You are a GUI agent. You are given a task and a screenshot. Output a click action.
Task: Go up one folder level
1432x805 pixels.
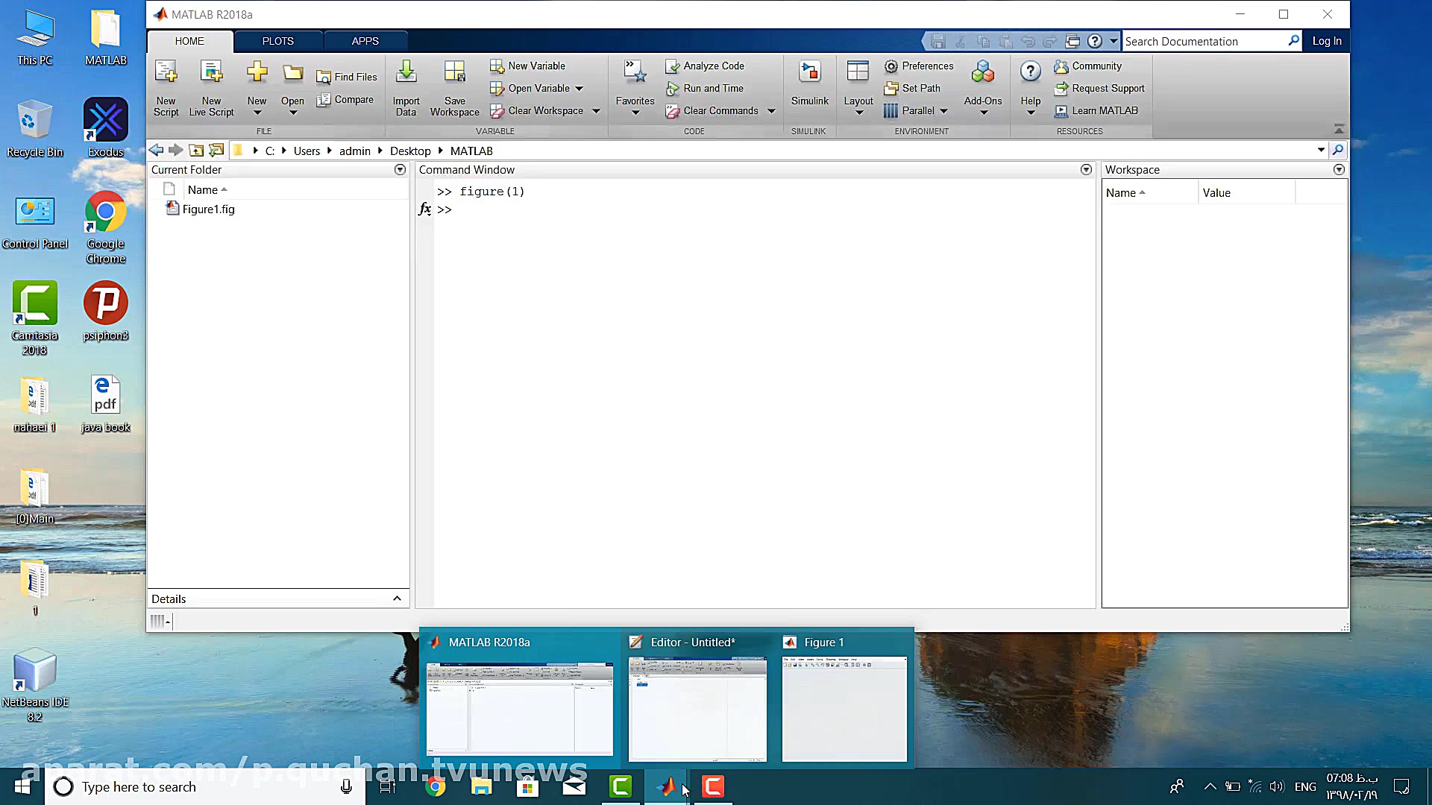click(x=196, y=151)
